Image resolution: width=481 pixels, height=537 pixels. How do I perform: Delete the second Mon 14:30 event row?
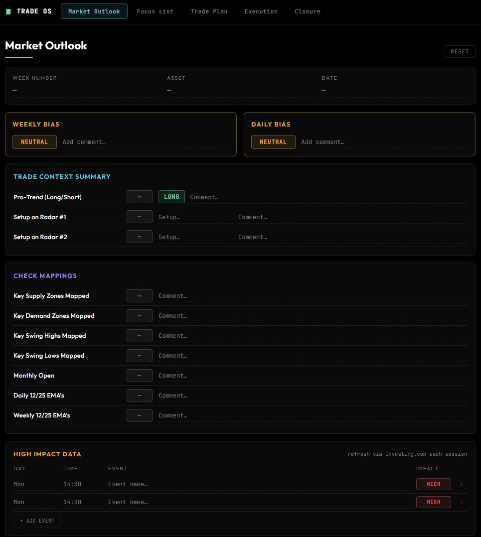click(462, 502)
